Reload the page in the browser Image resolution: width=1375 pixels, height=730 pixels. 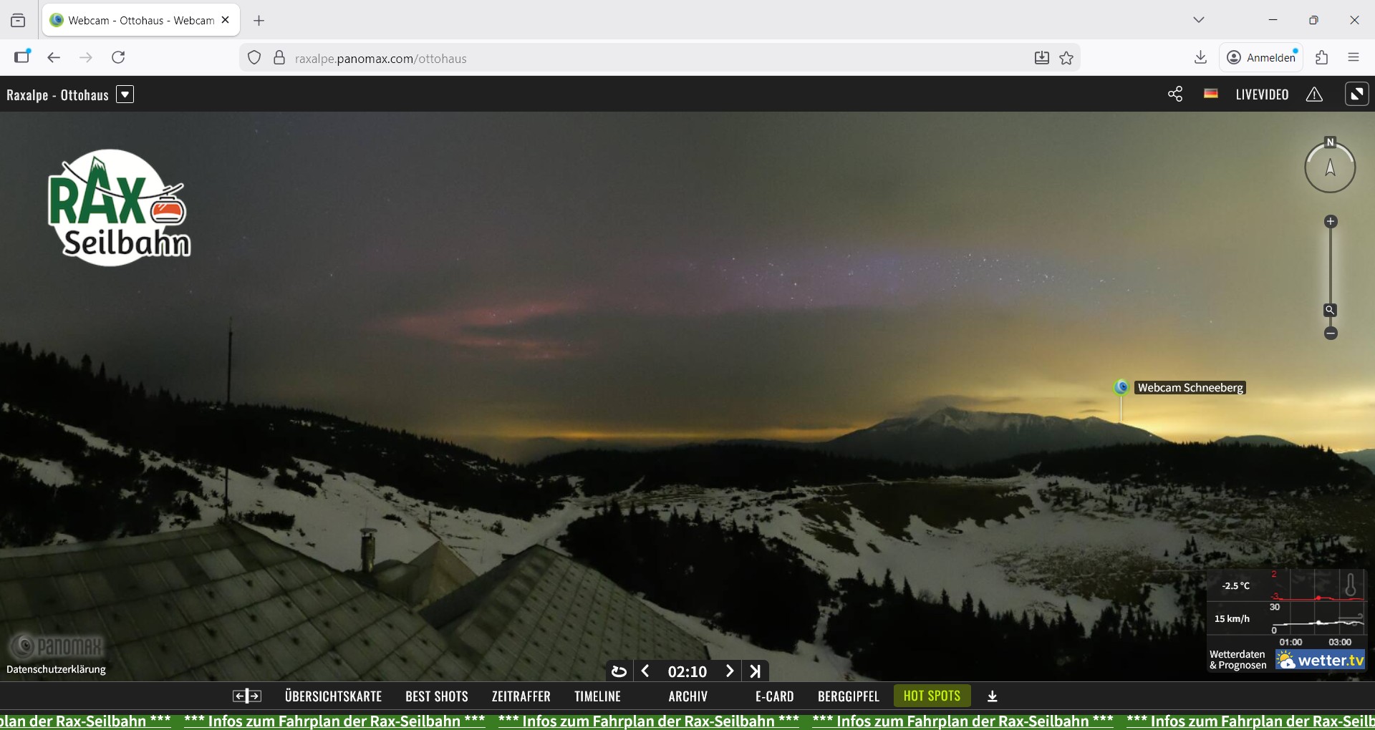coord(119,57)
